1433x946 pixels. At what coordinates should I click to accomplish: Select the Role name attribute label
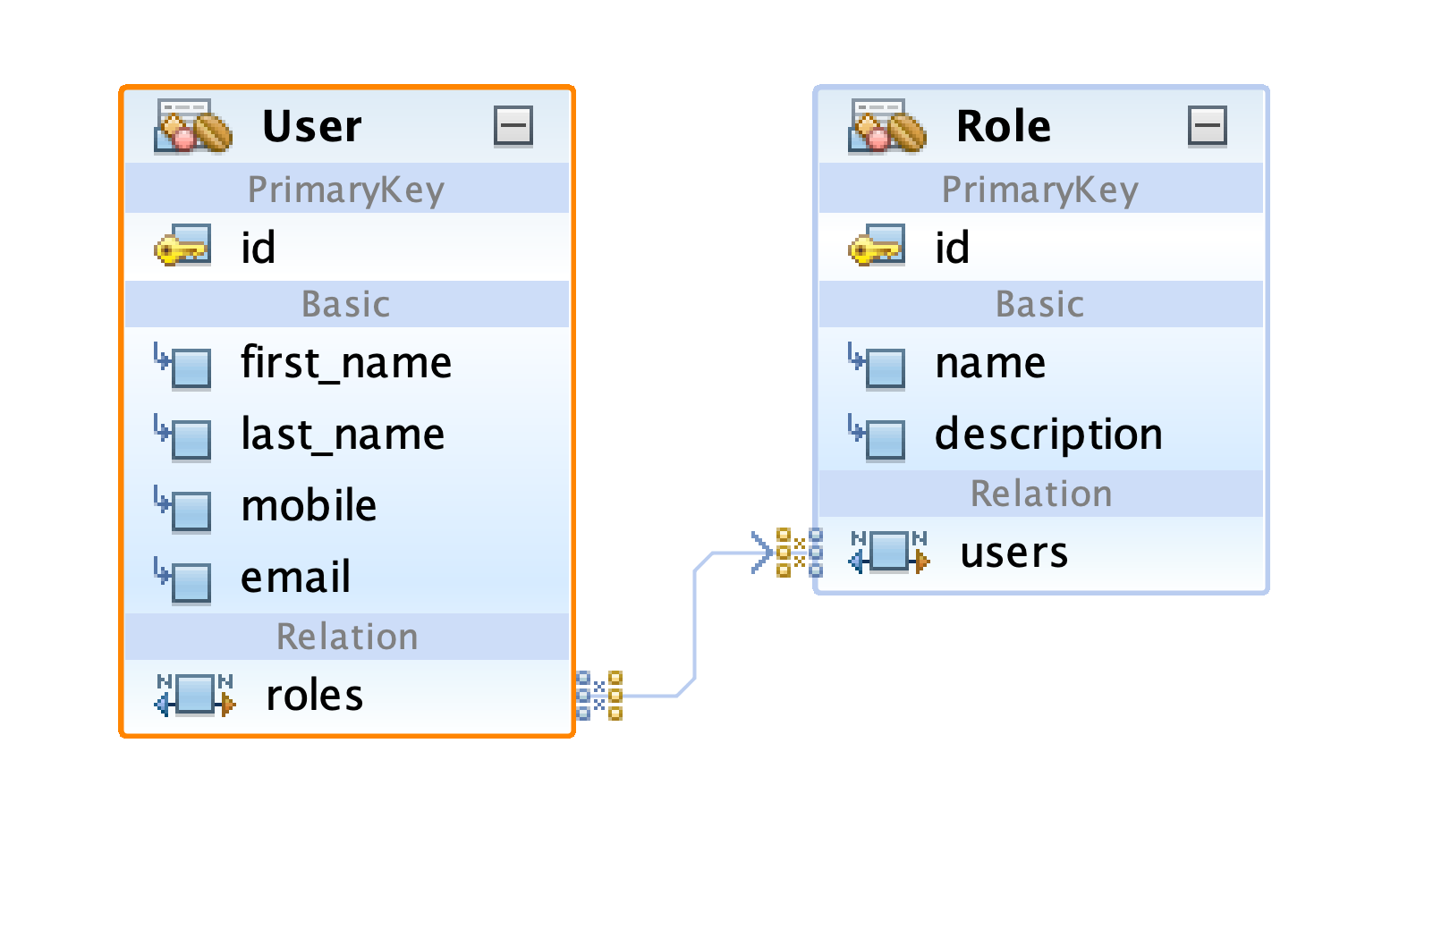coord(990,363)
